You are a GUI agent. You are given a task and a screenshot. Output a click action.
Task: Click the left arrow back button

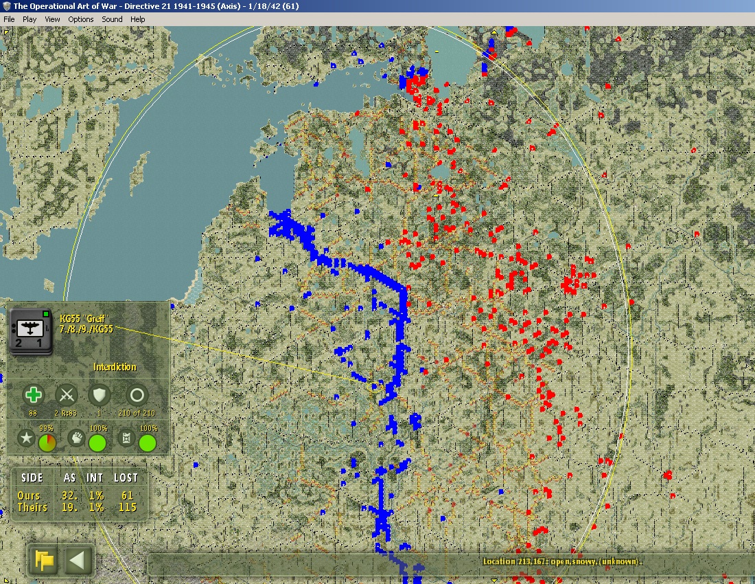pos(77,561)
